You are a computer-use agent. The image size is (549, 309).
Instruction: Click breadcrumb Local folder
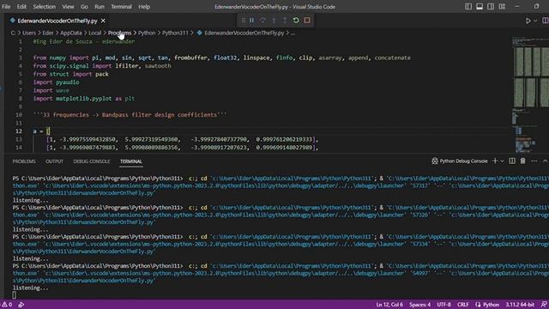click(94, 33)
